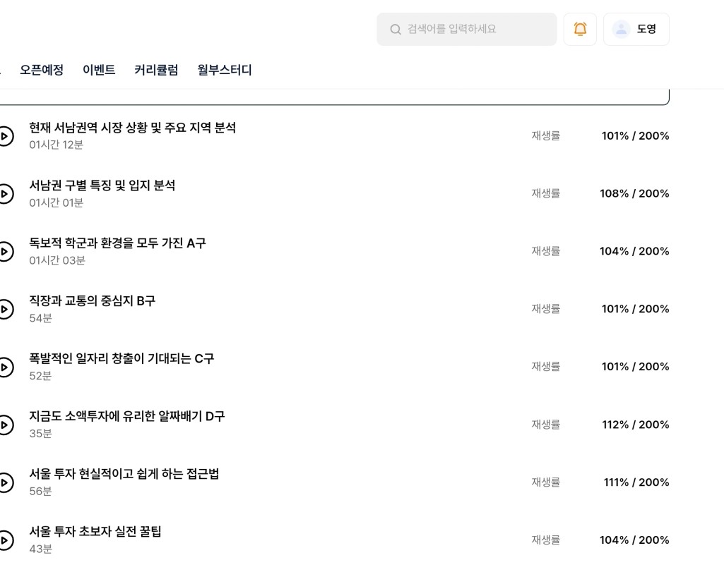724x584 pixels.
Task: Open the notification bell icon
Action: click(580, 29)
